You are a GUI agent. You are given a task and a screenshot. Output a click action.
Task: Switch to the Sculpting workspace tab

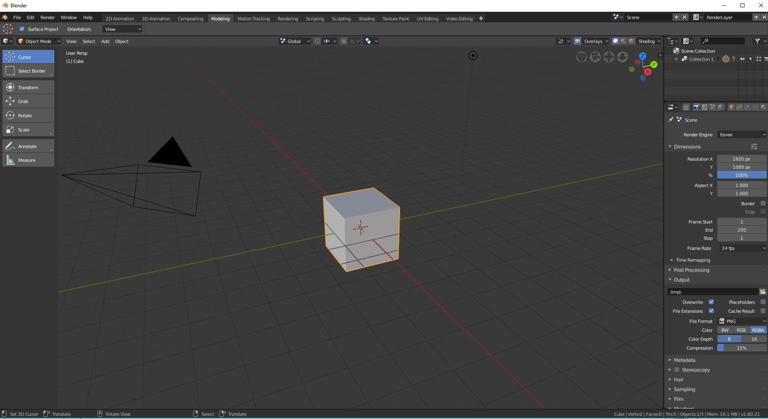point(341,18)
